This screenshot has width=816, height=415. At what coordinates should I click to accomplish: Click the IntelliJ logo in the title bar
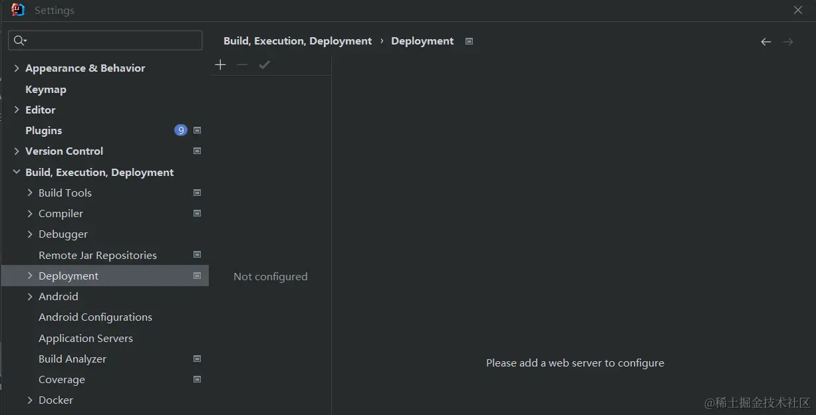click(x=18, y=10)
